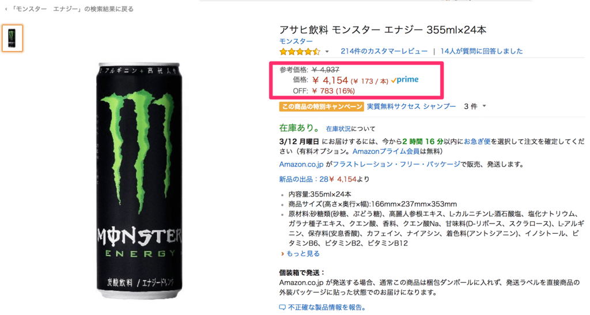Click the large Monster Energy can image
Image resolution: width=590 pixels, height=315 pixels.
139,180
